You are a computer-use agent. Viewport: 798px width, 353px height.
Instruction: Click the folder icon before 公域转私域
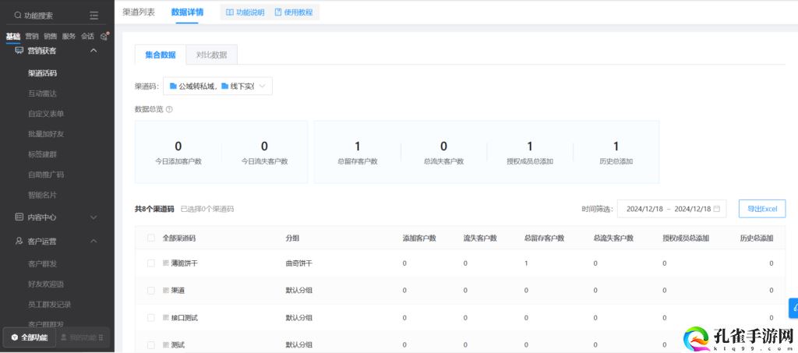(173, 86)
